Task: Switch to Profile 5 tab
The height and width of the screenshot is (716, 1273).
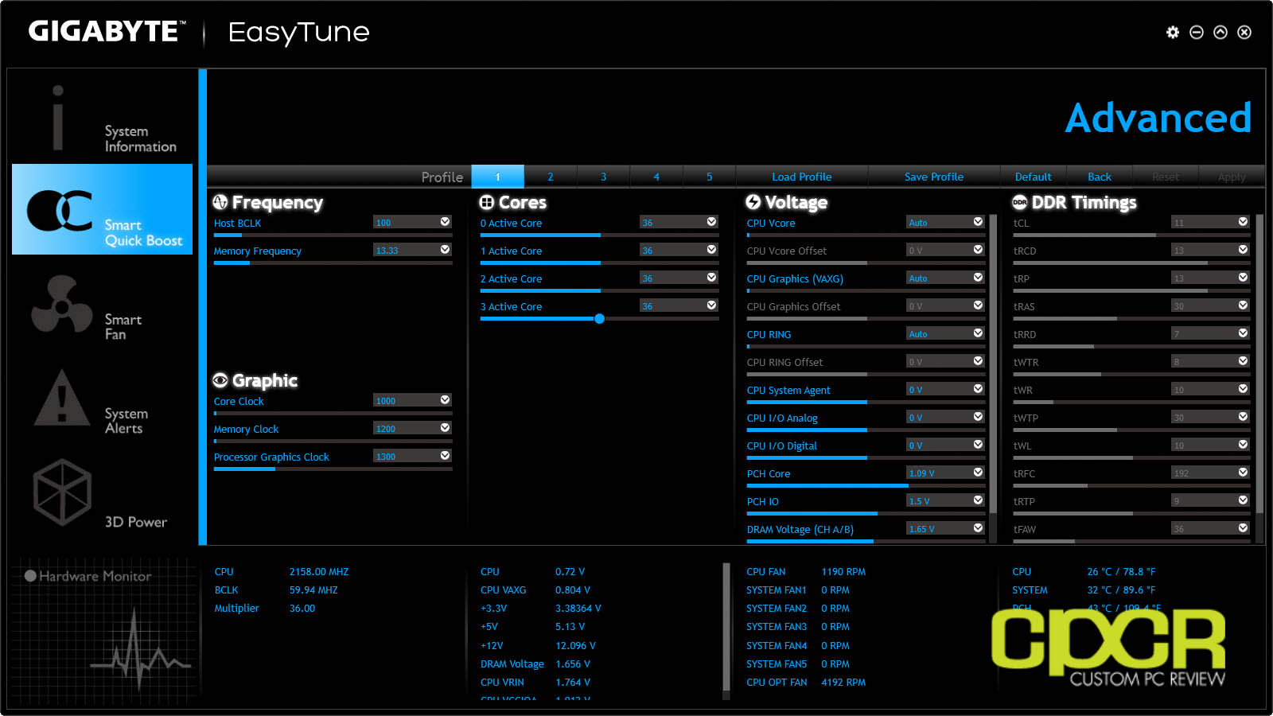Action: click(x=710, y=177)
